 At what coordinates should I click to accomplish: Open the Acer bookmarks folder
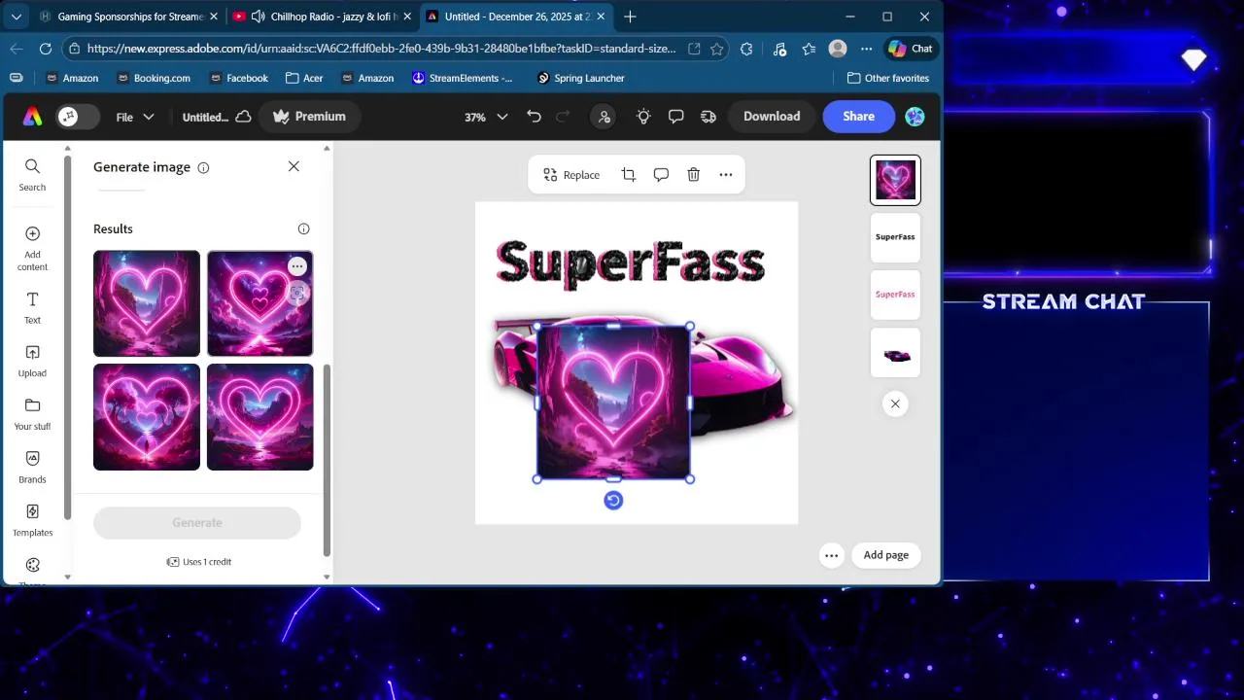(304, 78)
